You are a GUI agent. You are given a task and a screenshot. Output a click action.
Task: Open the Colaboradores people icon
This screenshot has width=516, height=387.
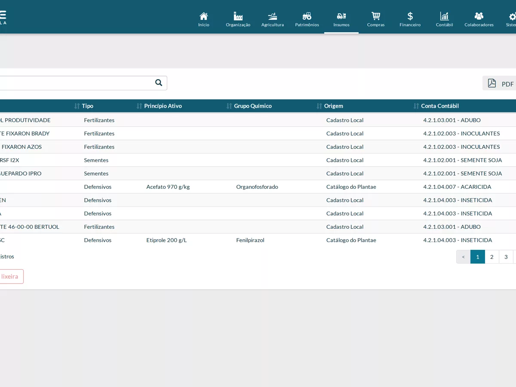click(479, 16)
